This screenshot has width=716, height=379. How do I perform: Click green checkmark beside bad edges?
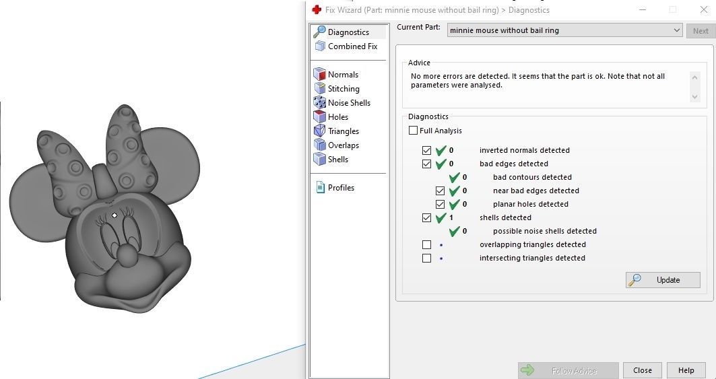click(441, 164)
